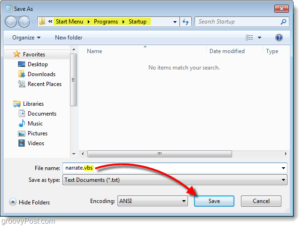Click the horizontal scrollbar thumb in file list
Image resolution: width=303 pixels, height=226 pixels.
point(160,154)
